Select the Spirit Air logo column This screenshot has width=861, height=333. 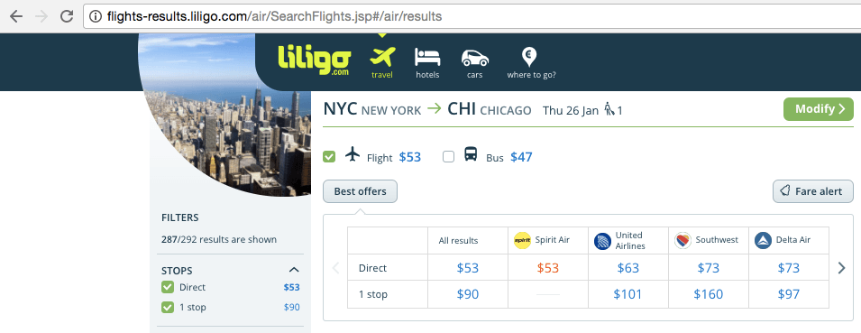tap(522, 240)
